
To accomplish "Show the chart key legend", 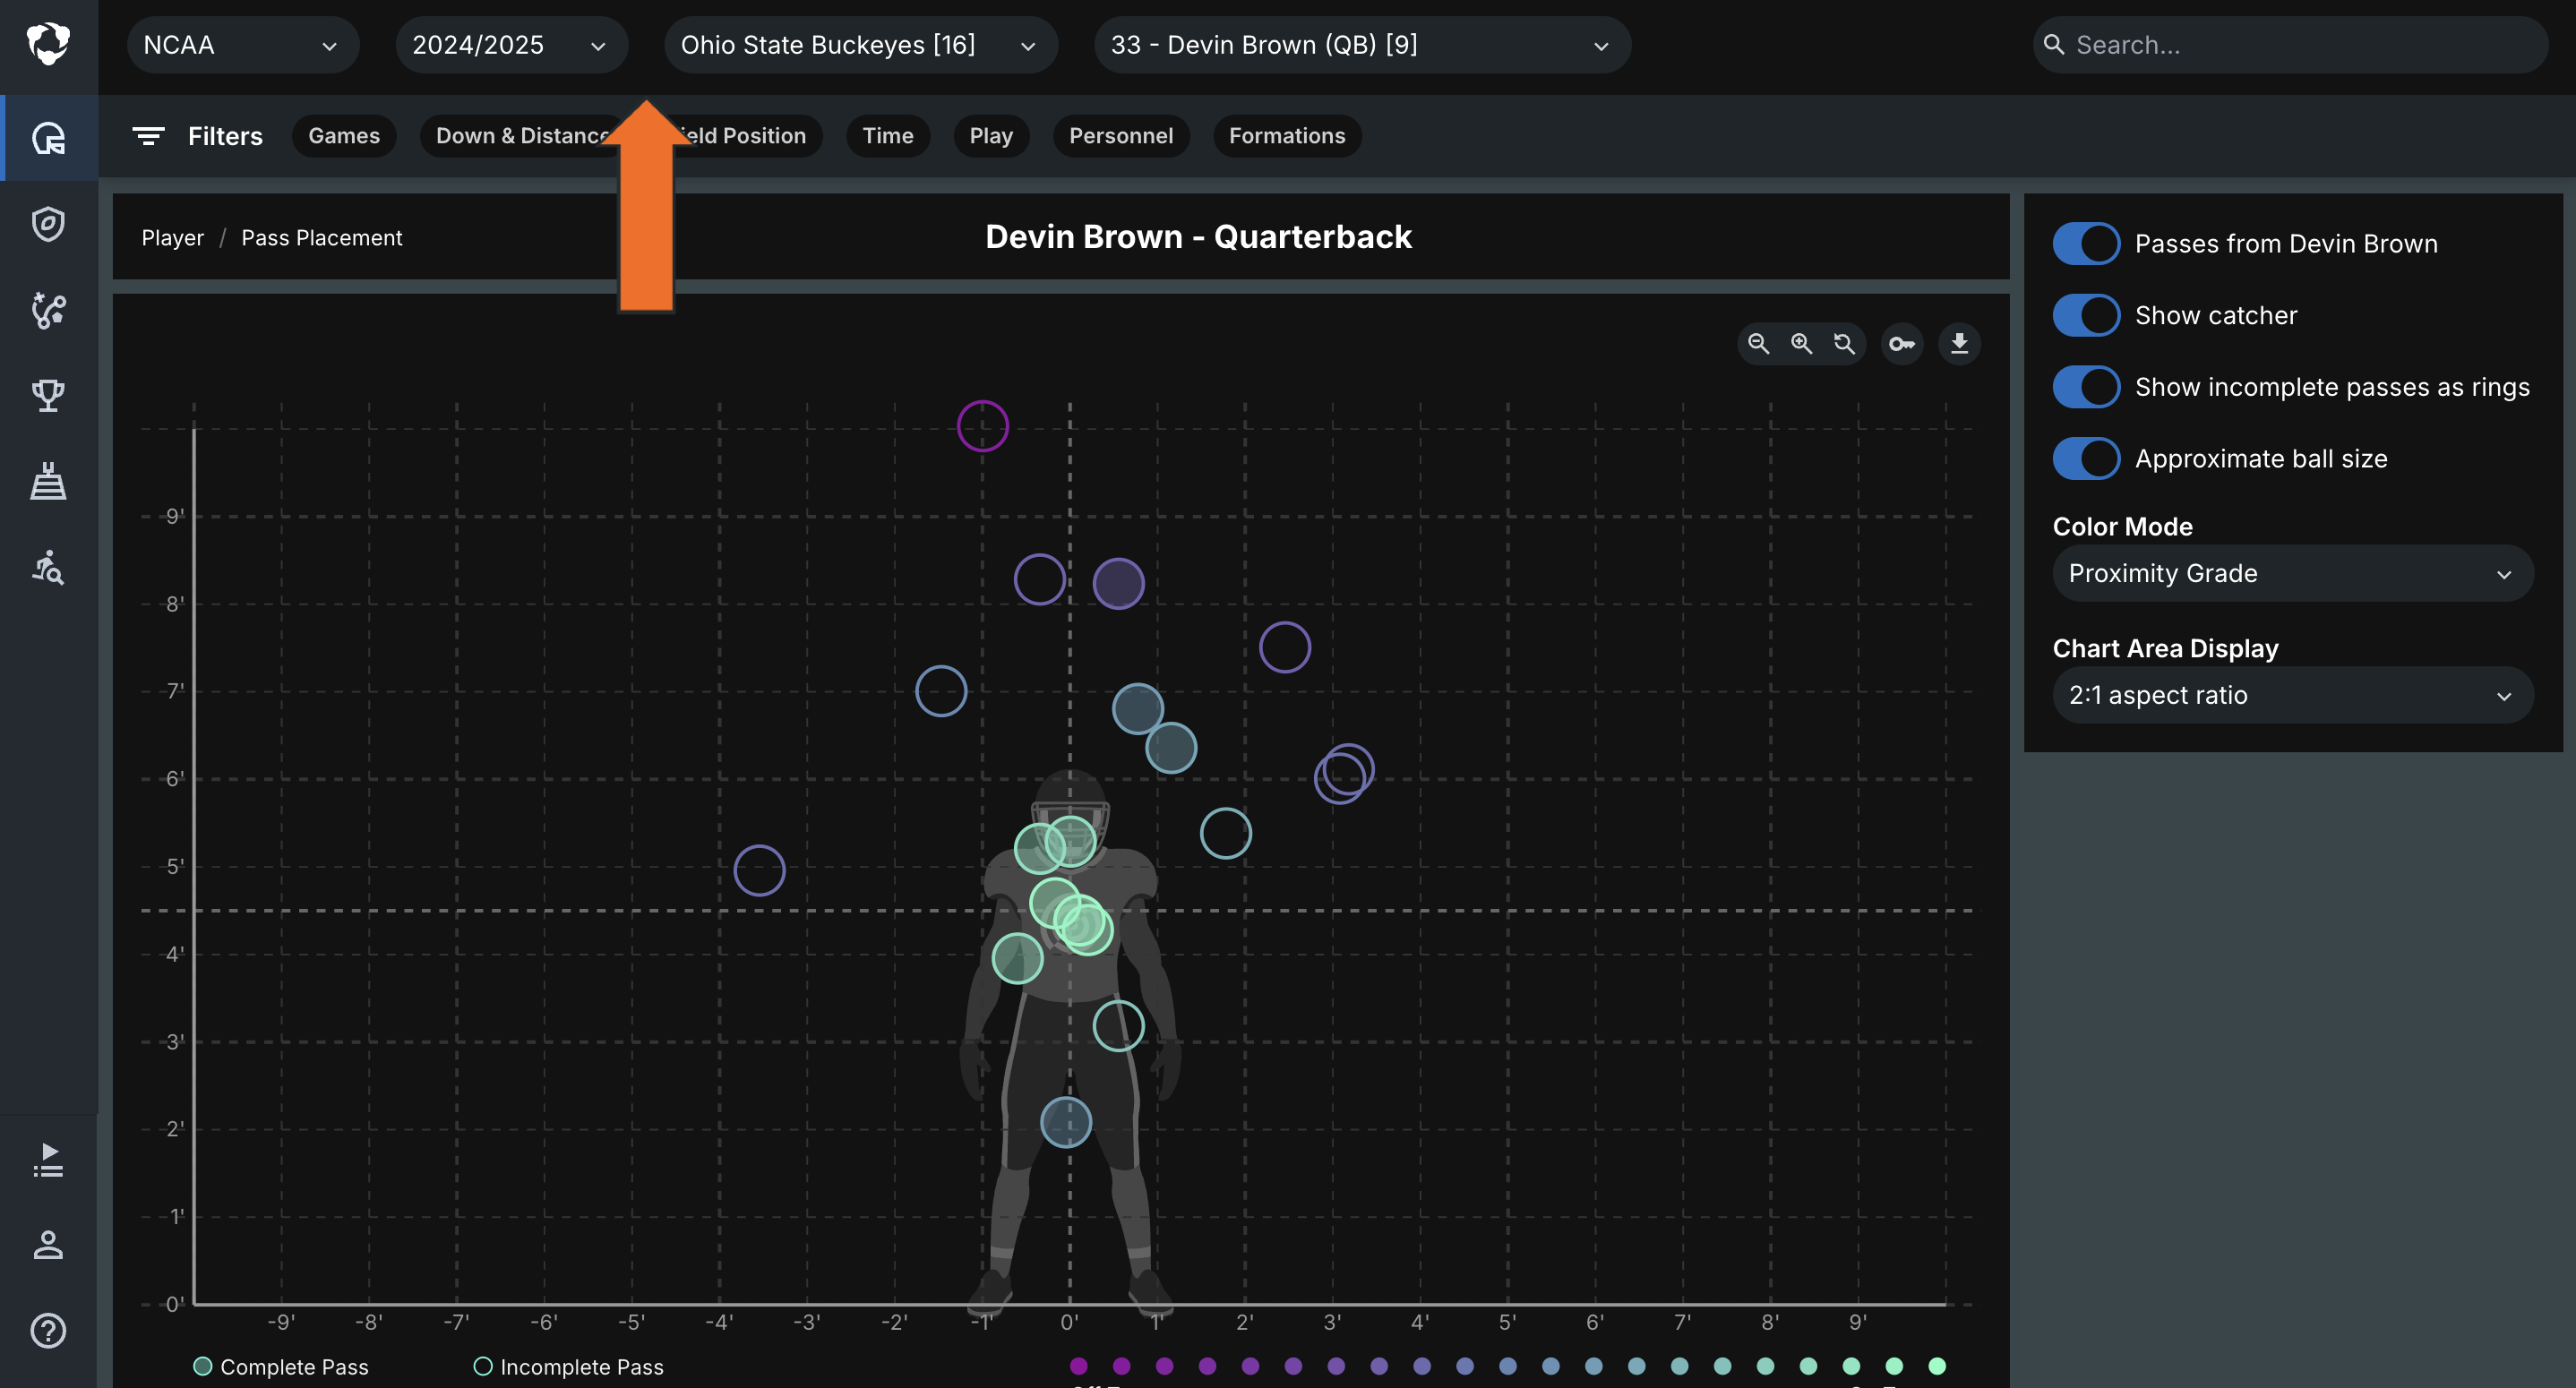I will (x=1902, y=344).
